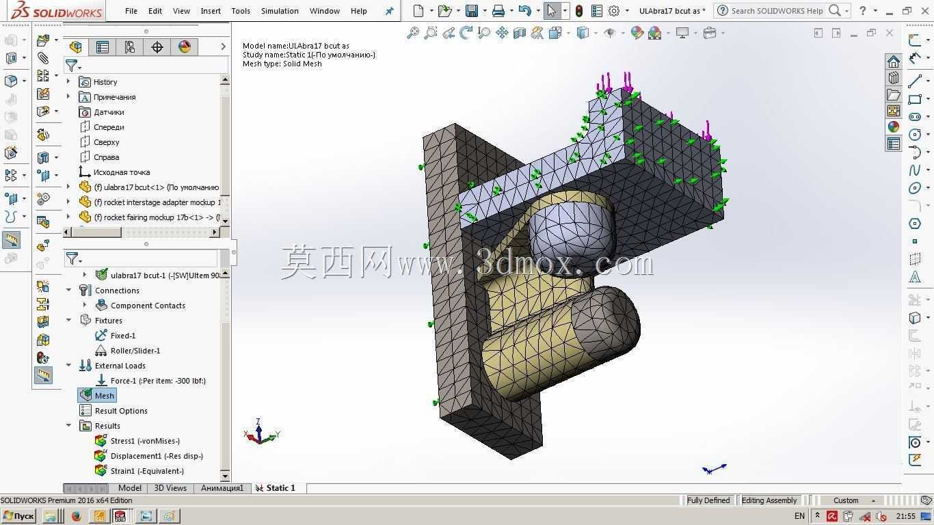This screenshot has width=934, height=525.
Task: Switch to DimXpertManager tab
Action: [x=157, y=46]
